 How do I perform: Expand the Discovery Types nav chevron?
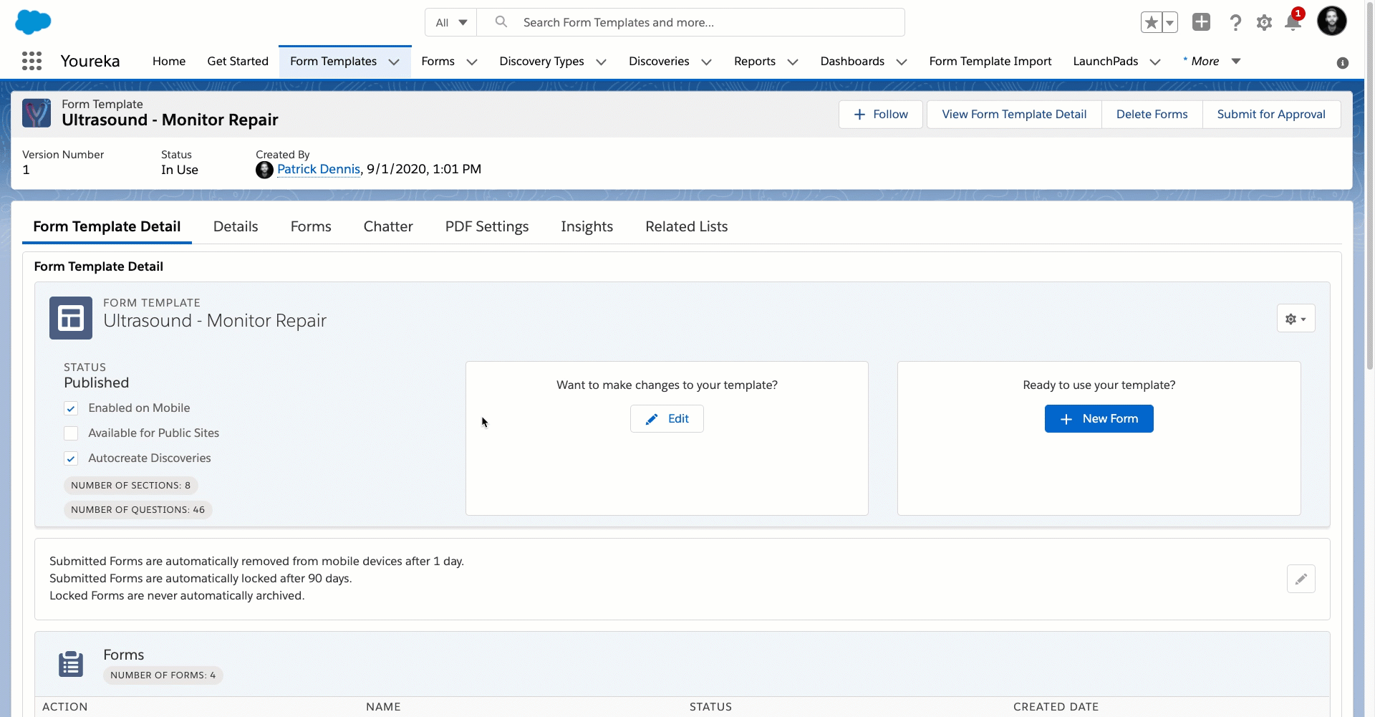(x=601, y=62)
